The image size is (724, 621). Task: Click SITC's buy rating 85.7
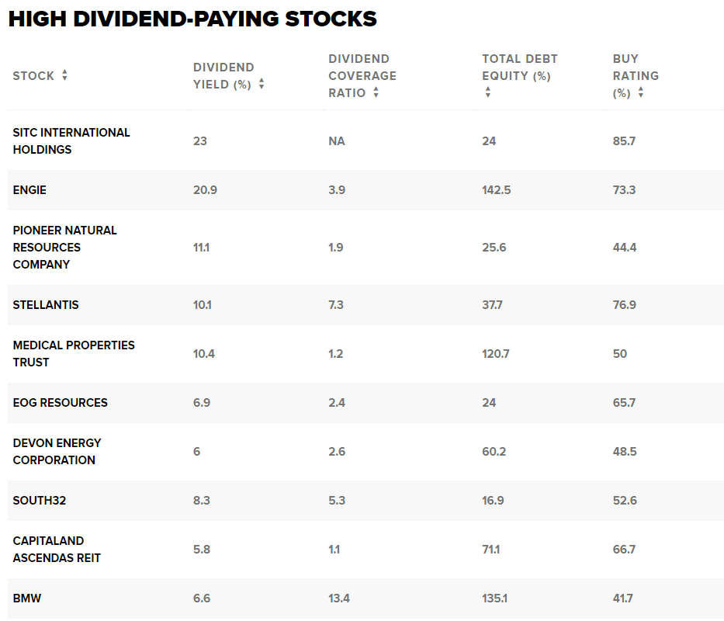(624, 141)
